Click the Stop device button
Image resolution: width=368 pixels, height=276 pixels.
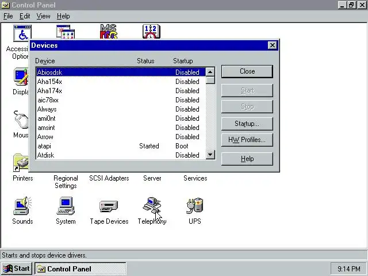pyautogui.click(x=247, y=106)
